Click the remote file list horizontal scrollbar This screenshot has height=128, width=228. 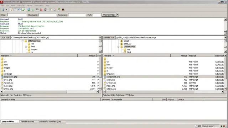tap(150, 92)
